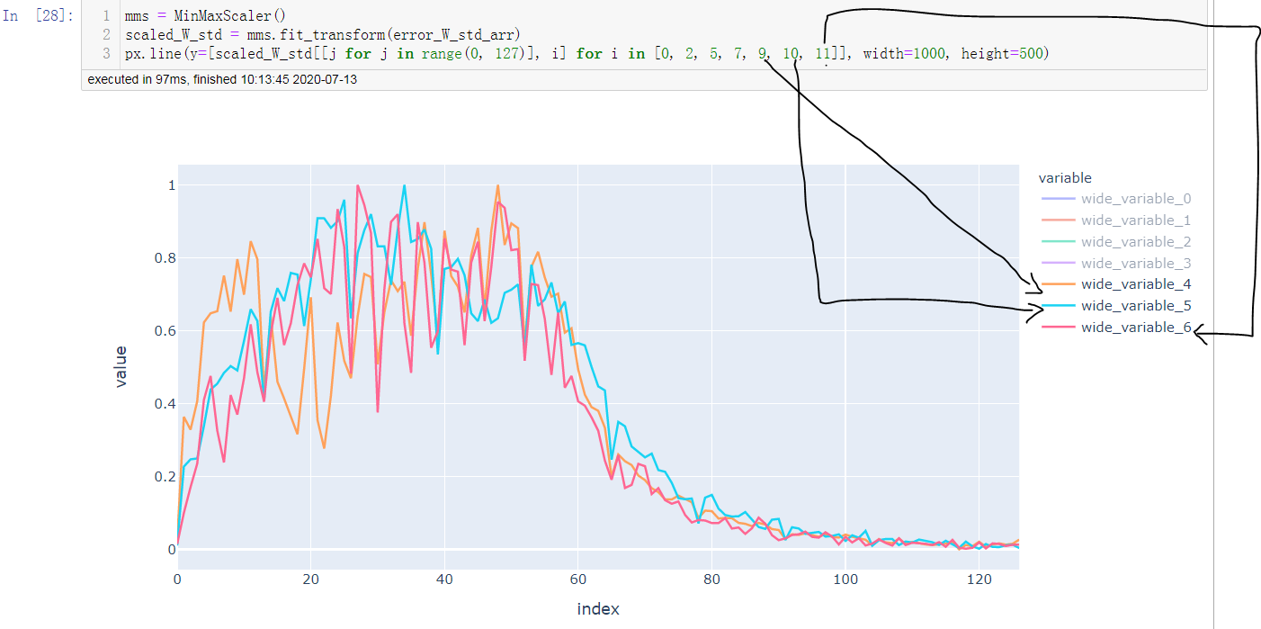This screenshot has width=1261, height=629.
Task: Hide the wide_variable_6 trace via legend
Action: click(x=1136, y=327)
